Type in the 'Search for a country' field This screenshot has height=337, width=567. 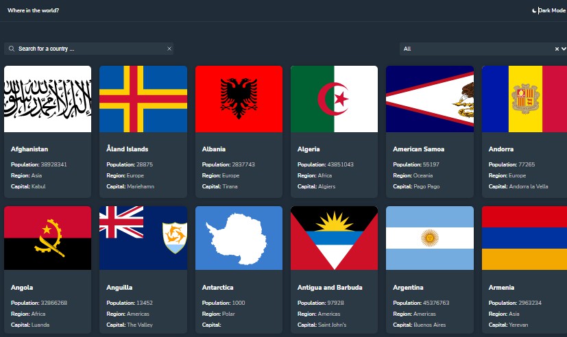tap(89, 49)
